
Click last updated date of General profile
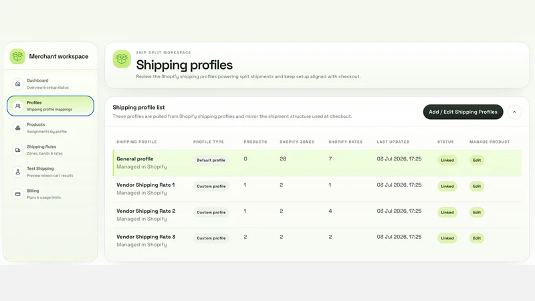tap(399, 159)
